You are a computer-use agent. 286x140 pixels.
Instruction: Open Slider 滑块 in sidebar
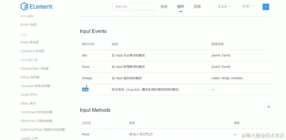coord(28,103)
